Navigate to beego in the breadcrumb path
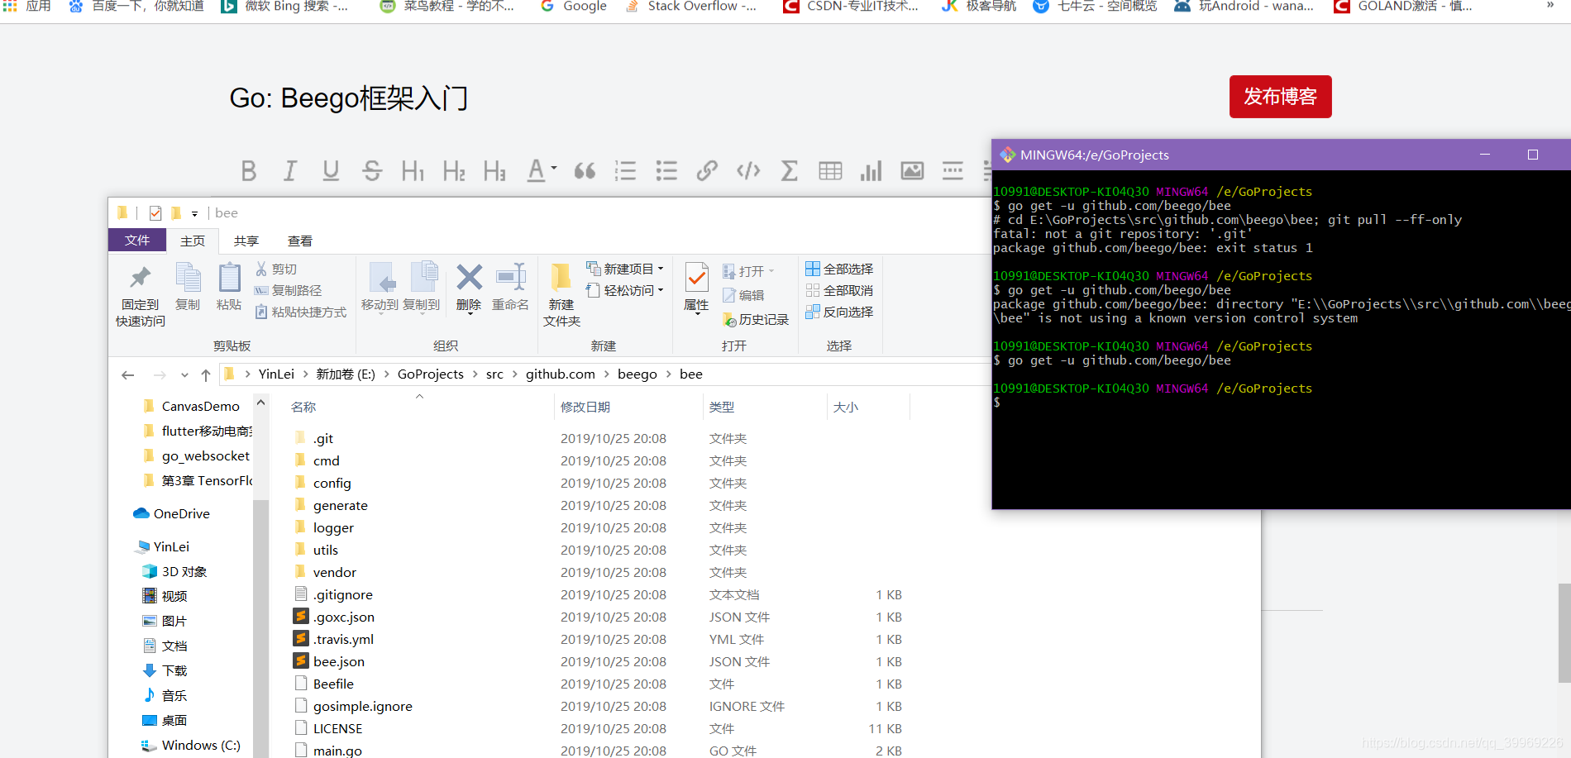Image resolution: width=1571 pixels, height=758 pixels. [637, 374]
